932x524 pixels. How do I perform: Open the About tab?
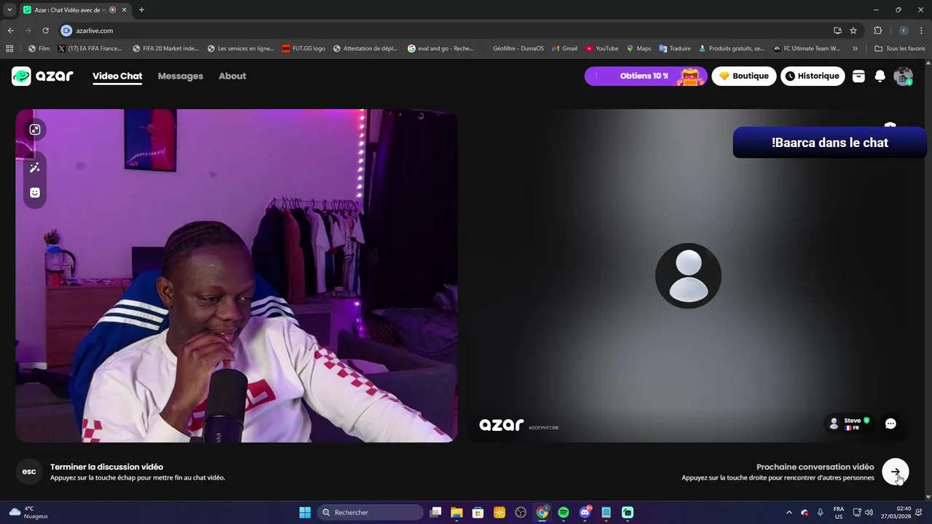click(x=232, y=76)
